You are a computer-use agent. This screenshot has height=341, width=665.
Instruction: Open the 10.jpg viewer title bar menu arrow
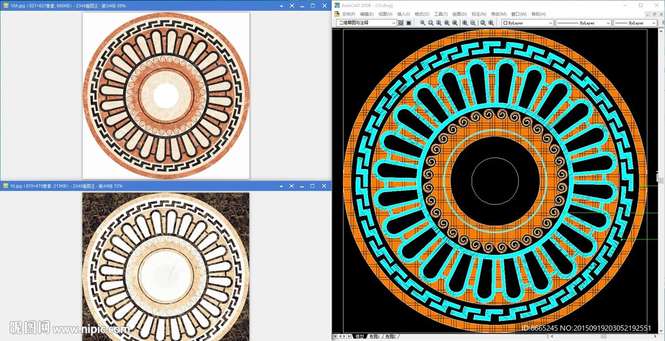282,186
